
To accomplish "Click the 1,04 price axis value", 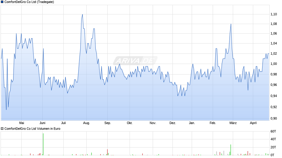I will [274, 44].
